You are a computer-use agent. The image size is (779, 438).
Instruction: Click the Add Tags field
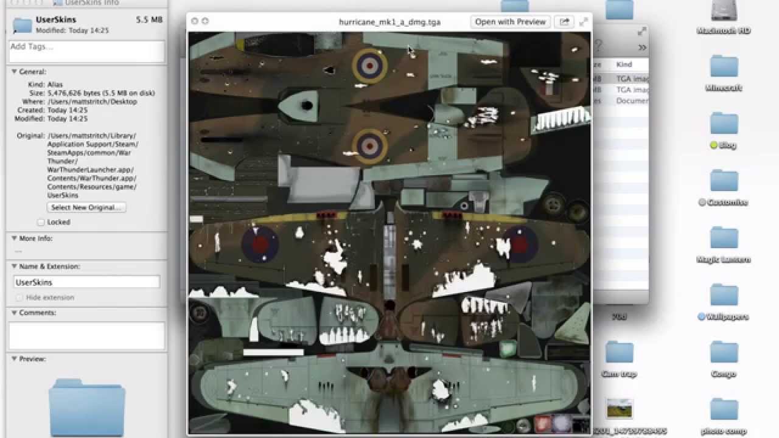pos(86,51)
